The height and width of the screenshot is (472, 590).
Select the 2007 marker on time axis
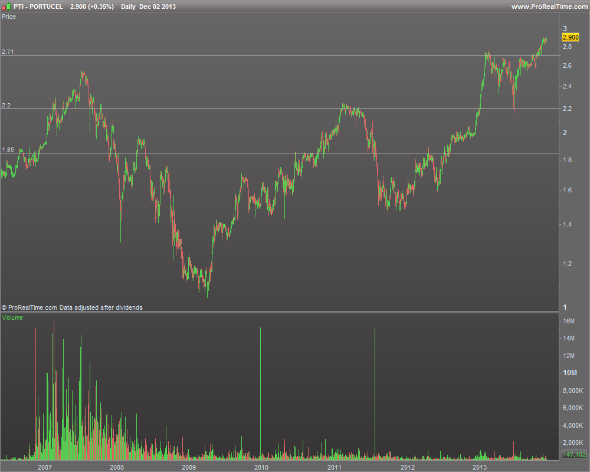click(45, 467)
